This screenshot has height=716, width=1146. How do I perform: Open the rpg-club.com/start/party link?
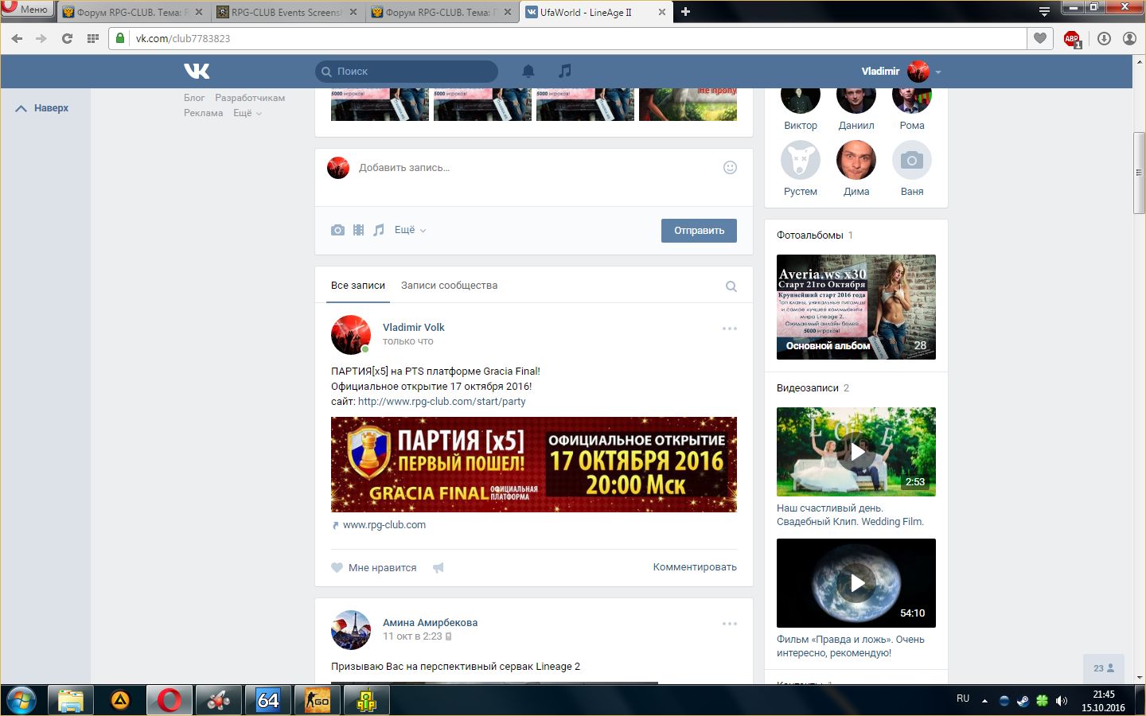click(x=442, y=402)
